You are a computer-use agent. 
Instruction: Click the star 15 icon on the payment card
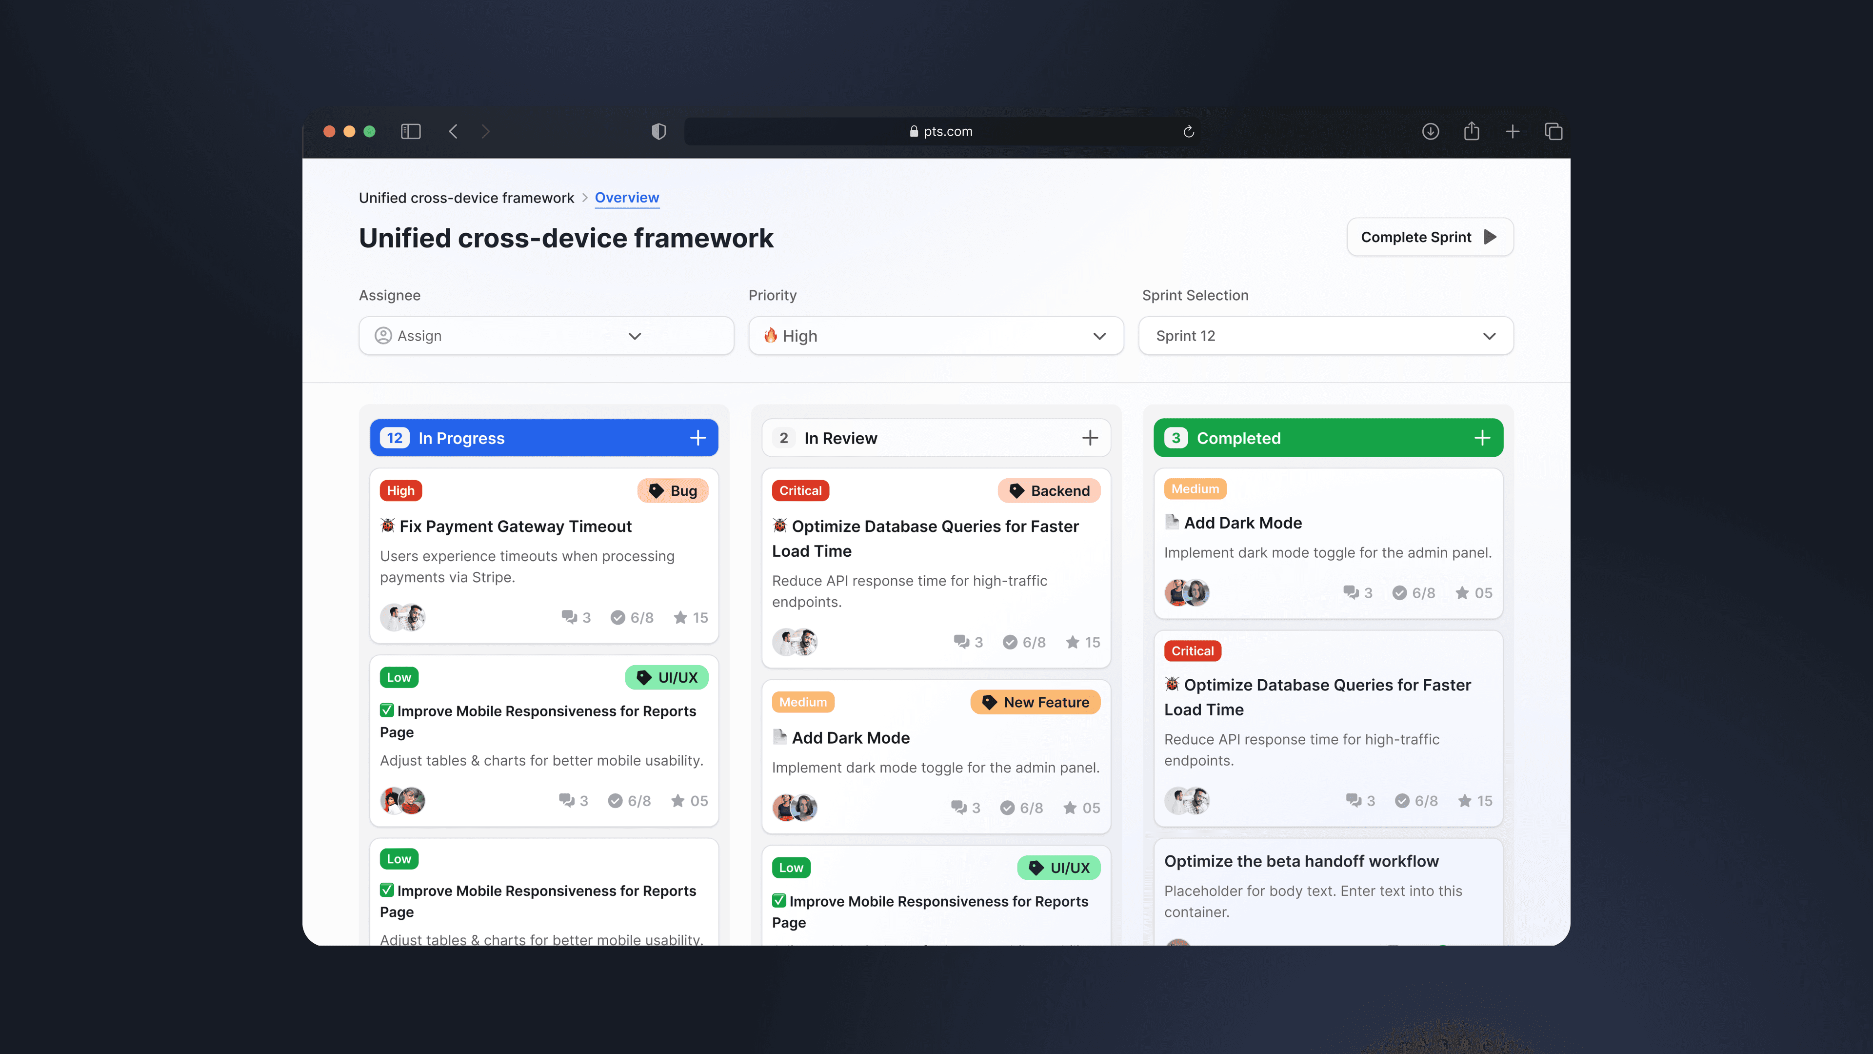point(690,618)
